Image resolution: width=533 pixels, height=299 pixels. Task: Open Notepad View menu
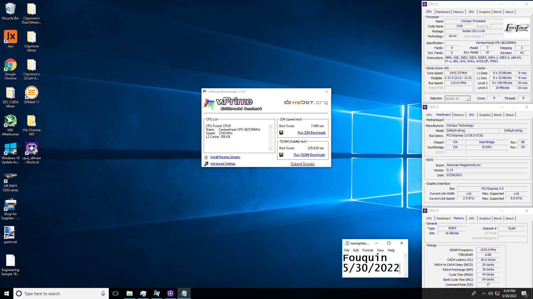pos(380,250)
